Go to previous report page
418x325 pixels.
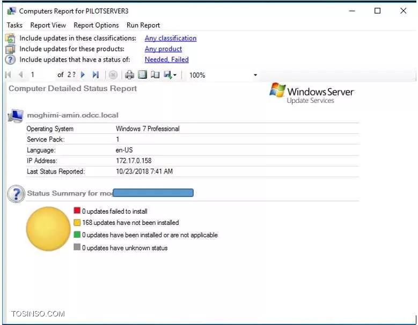coord(21,75)
